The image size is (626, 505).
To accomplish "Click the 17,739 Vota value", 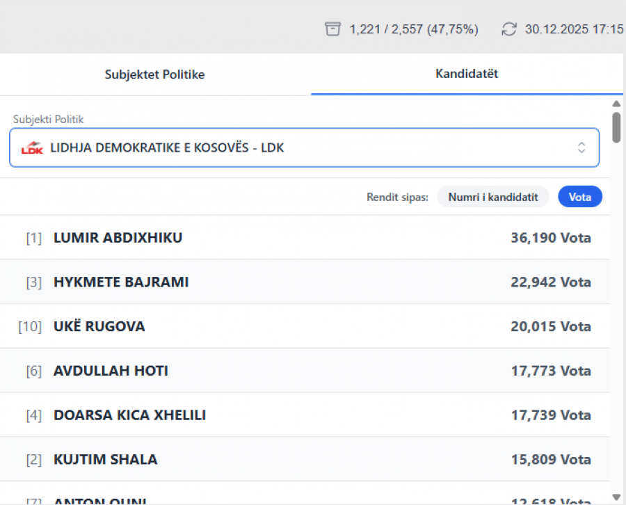I will pyautogui.click(x=551, y=415).
